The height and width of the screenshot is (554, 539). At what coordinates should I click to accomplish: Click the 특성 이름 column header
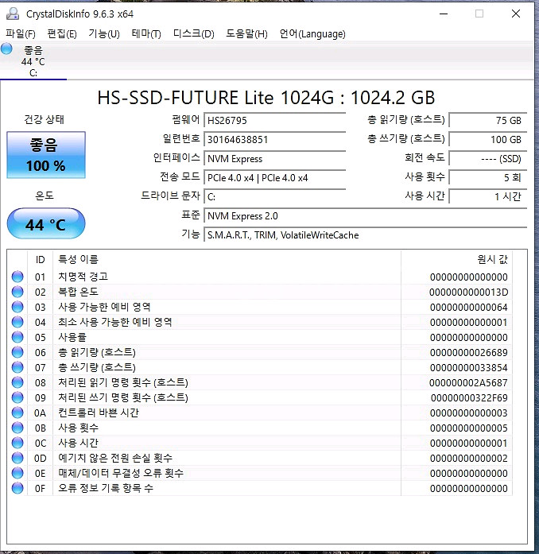[x=227, y=260]
